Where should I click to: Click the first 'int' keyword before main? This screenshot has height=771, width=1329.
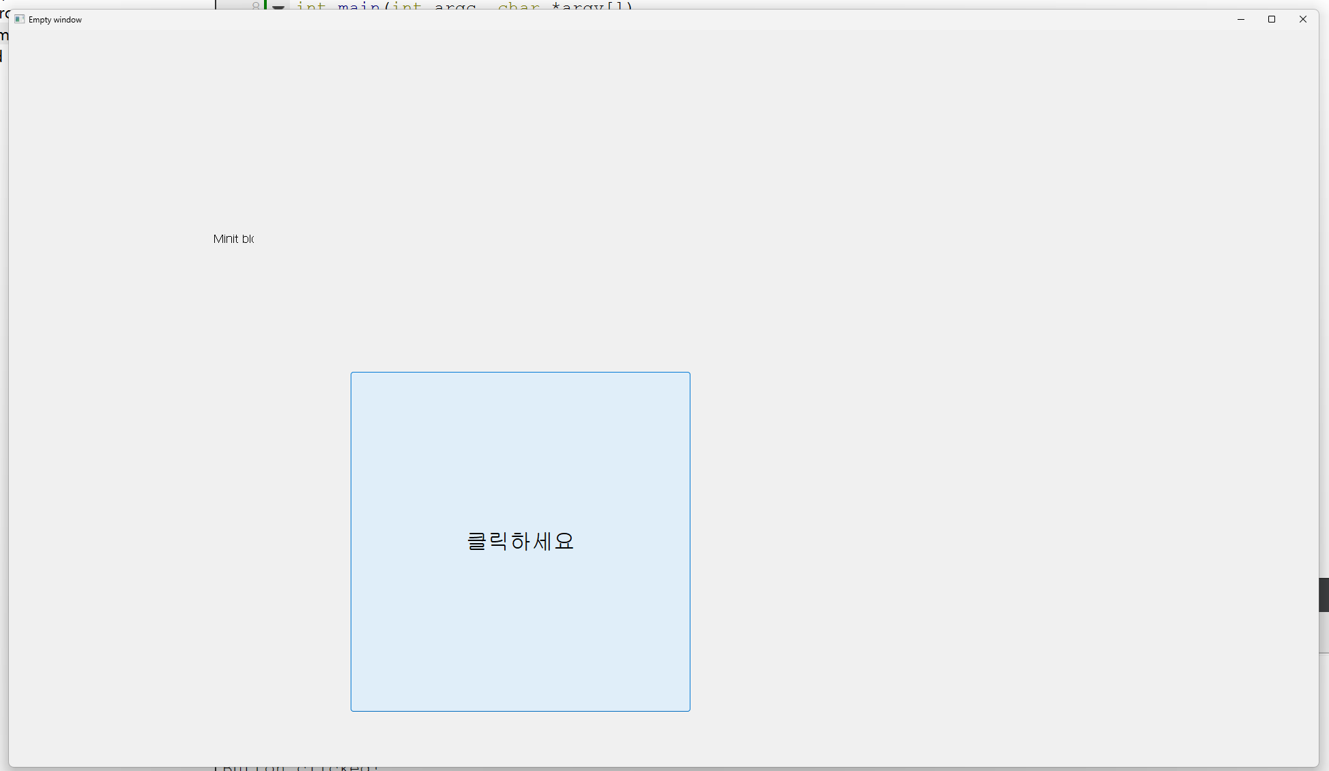pyautogui.click(x=310, y=5)
